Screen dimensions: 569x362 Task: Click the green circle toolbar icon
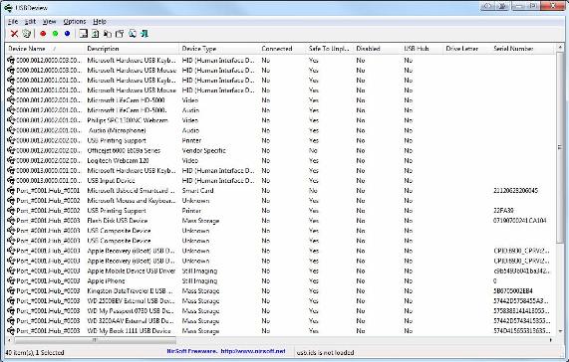coord(55,34)
